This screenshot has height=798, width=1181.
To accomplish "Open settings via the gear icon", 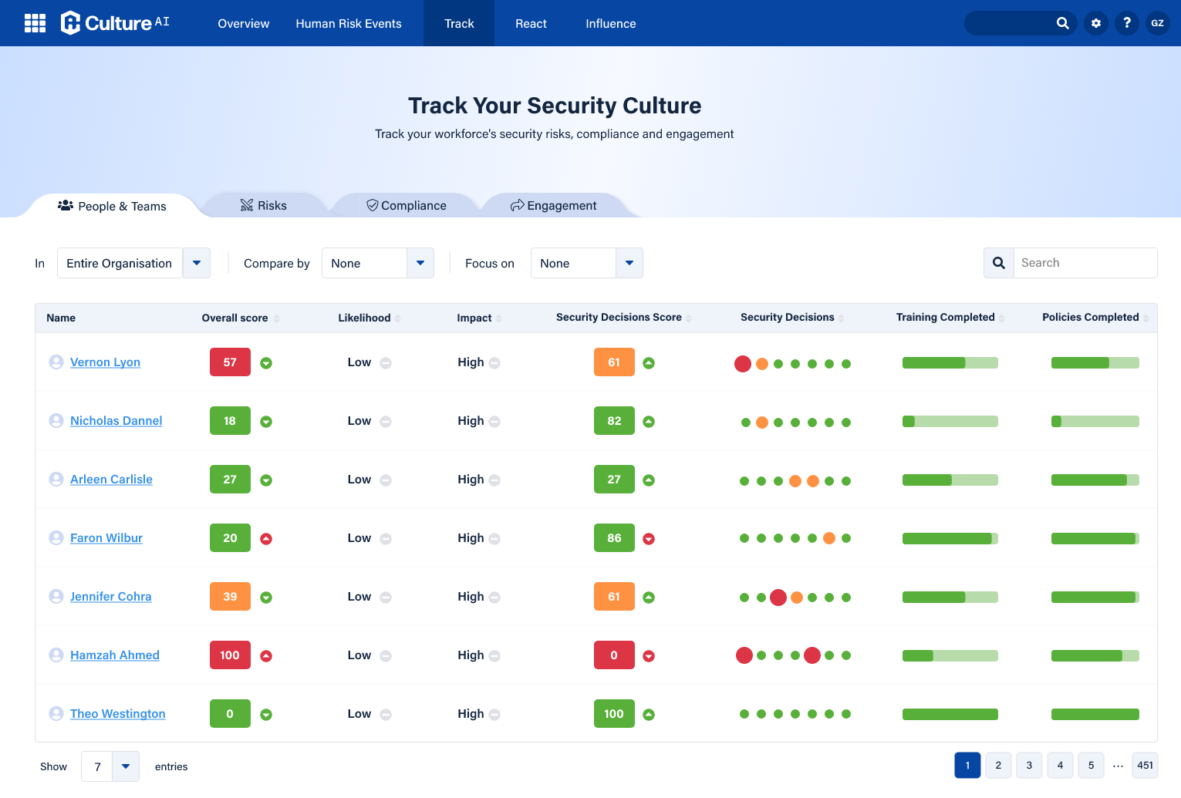I will click(x=1096, y=23).
